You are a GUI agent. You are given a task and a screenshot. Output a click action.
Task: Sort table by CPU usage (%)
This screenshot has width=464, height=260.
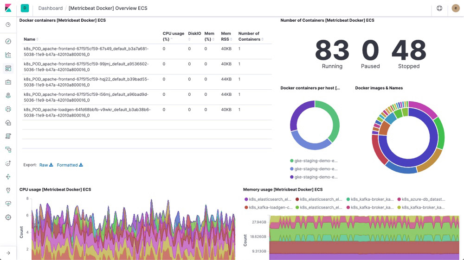point(173,36)
